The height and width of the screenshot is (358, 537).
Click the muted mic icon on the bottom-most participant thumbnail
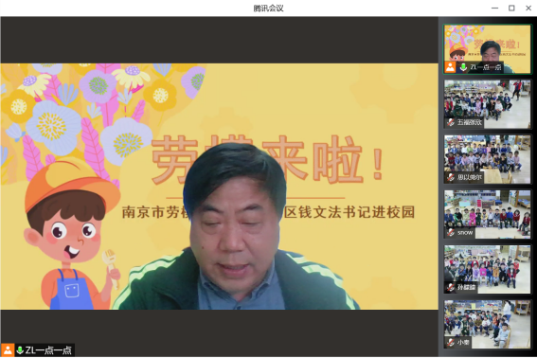pyautogui.click(x=451, y=342)
